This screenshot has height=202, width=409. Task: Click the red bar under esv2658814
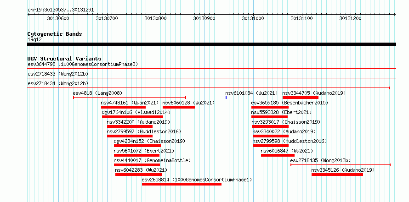pos(182,184)
